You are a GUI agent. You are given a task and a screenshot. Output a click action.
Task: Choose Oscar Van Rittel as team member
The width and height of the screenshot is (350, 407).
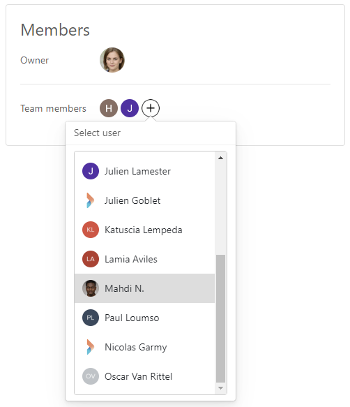tap(144, 376)
